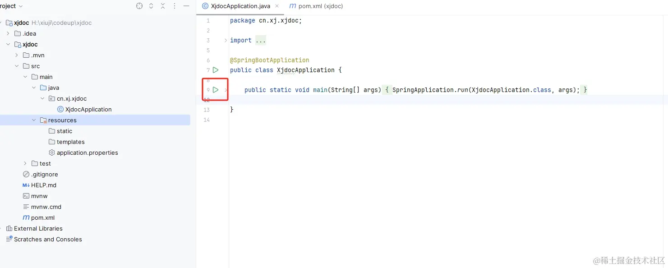Close the XjdocApplication.java tab
The image size is (668, 268).
277,6
